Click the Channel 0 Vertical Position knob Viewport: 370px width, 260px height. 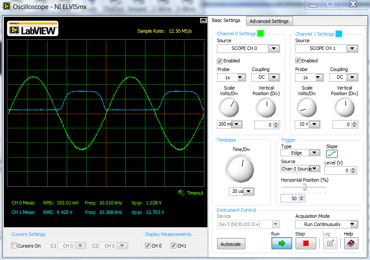(266, 108)
